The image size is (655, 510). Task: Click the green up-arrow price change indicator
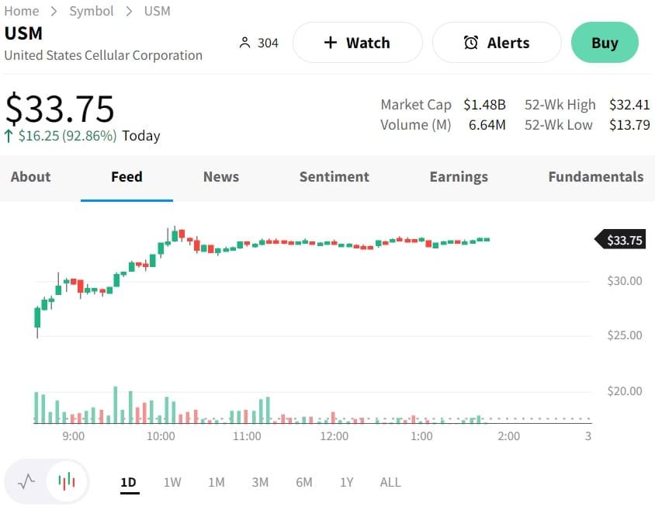(9, 136)
